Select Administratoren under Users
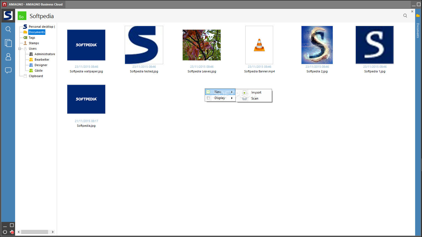Viewport: 422px width, 237px height. (x=45, y=54)
